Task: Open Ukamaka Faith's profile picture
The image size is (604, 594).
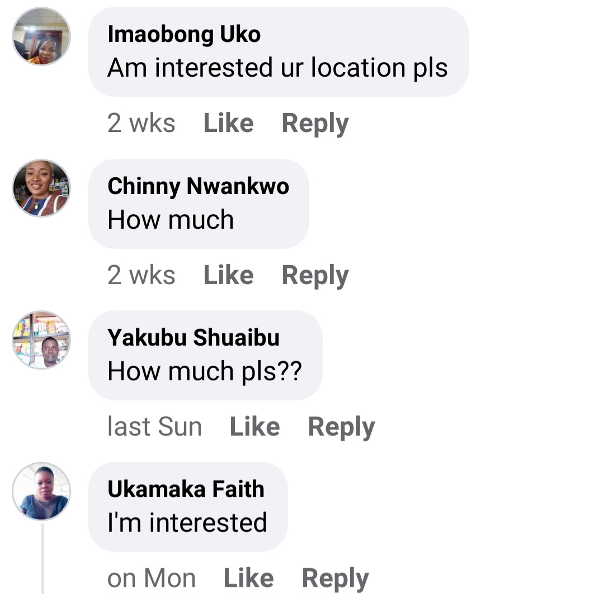Action: pos(41,491)
